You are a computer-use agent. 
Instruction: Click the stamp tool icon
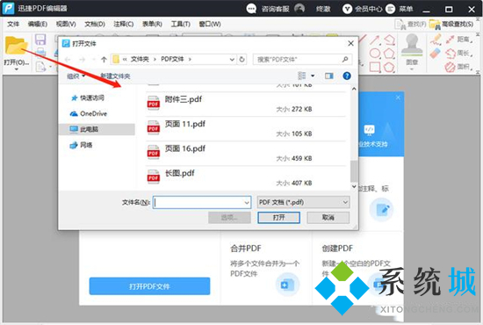click(412, 45)
